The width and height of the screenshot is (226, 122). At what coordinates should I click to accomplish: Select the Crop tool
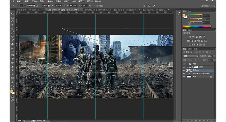(x=12, y=29)
